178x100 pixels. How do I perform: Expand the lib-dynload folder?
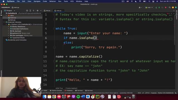(x=8, y=31)
